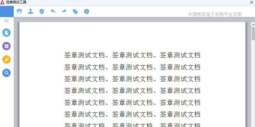Click the print document icon
Screen dimensions: 255x127
[x=19, y=11]
